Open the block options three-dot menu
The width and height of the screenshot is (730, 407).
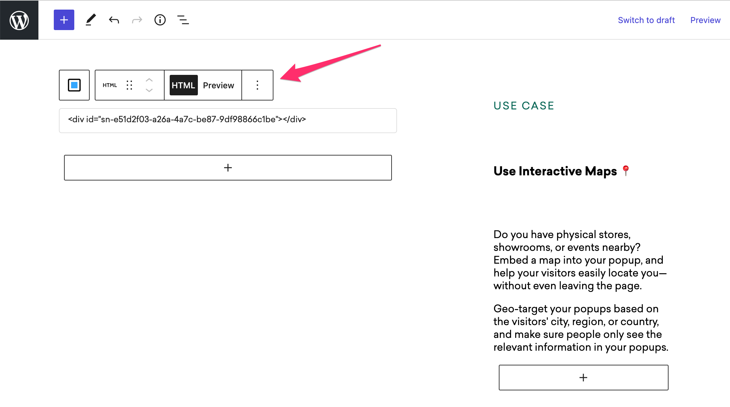(257, 85)
